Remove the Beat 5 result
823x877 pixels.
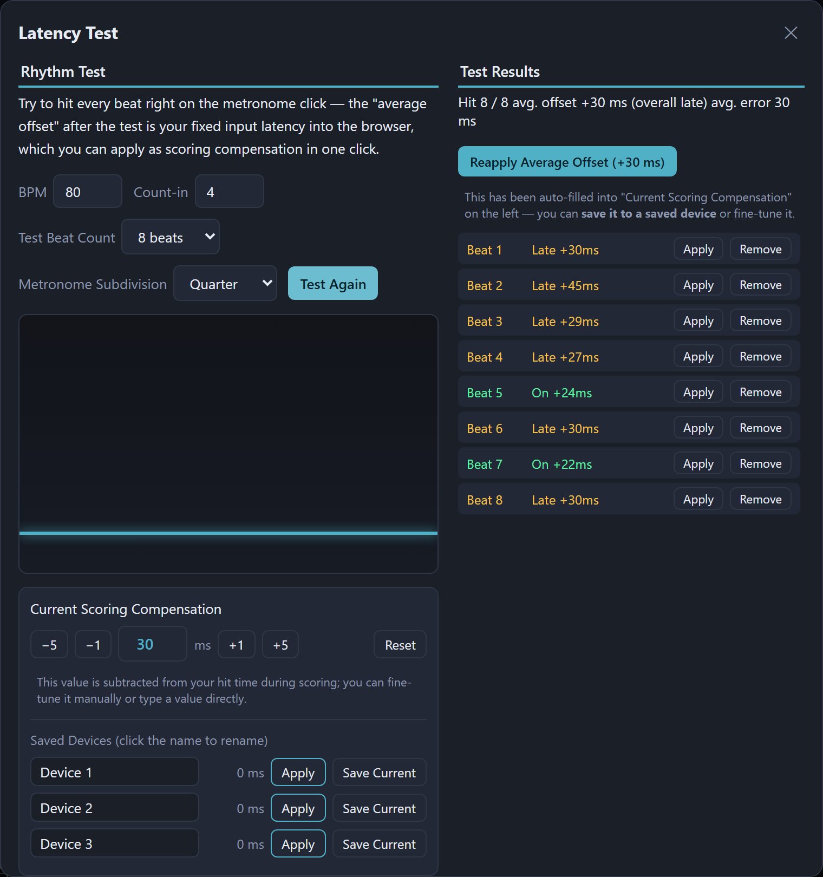[x=760, y=392]
